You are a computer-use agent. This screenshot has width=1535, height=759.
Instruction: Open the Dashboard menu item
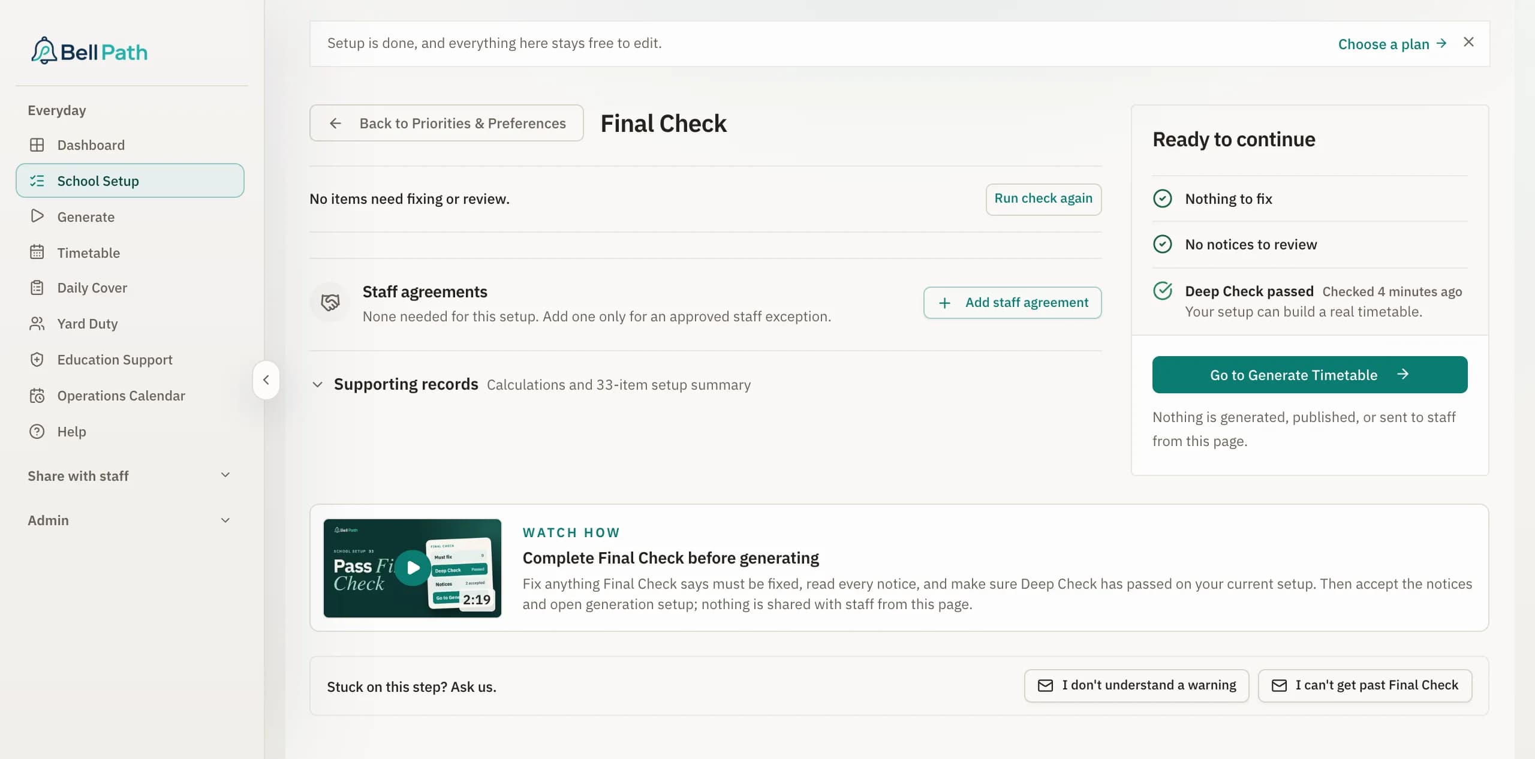click(x=130, y=145)
